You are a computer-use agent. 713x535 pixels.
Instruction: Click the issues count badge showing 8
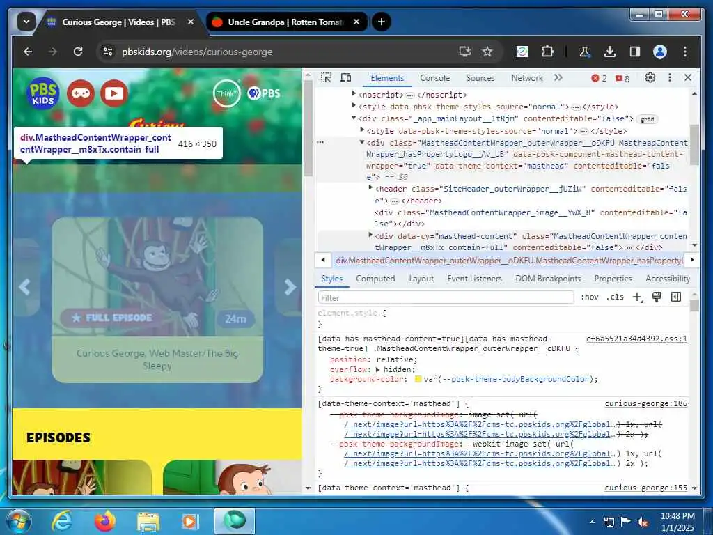pos(622,78)
